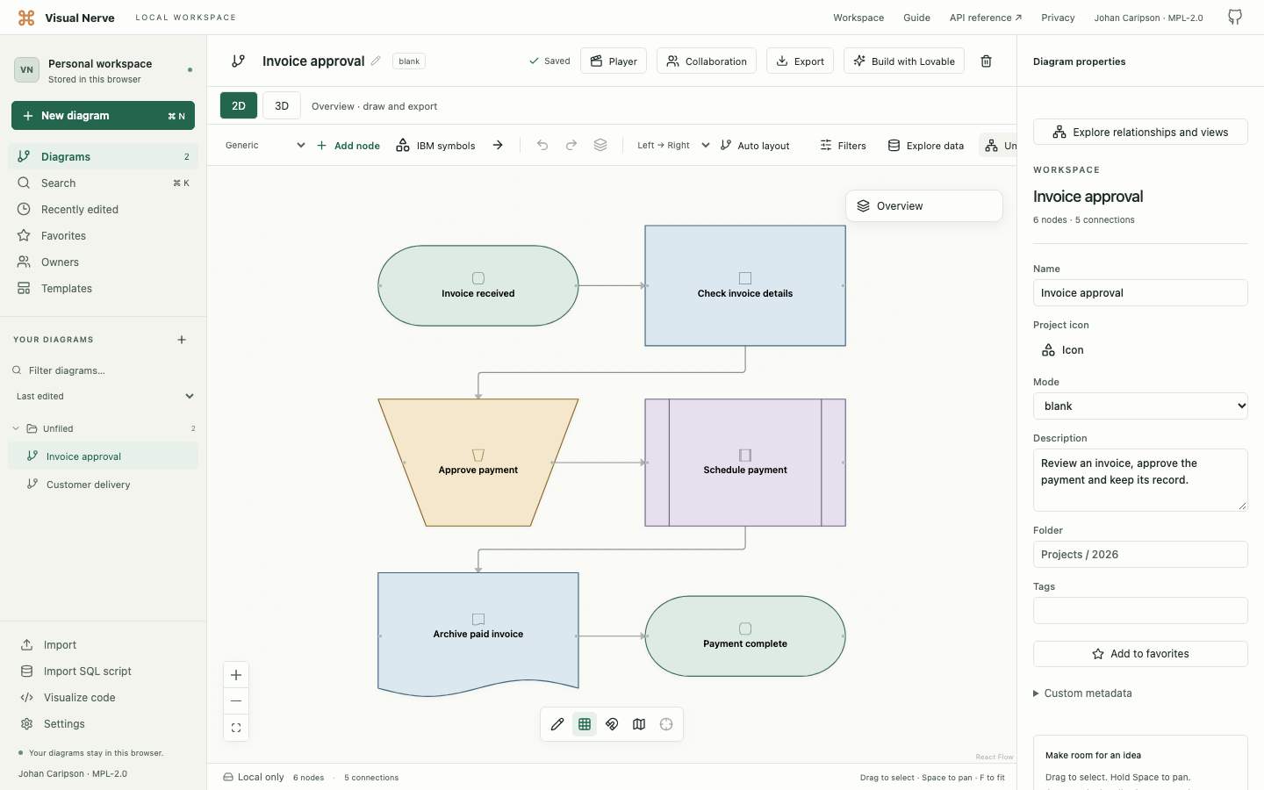Viewport: 1264px width, 790px height.
Task: Click the map icon in canvas toolbar
Action: pos(639,724)
